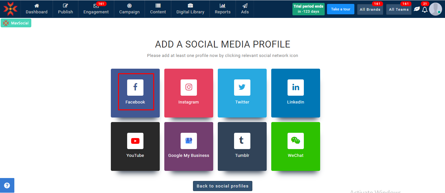
Task: Click the Facebook social network icon
Action: pos(135,88)
